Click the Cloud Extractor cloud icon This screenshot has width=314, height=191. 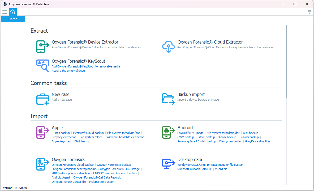click(x=168, y=46)
